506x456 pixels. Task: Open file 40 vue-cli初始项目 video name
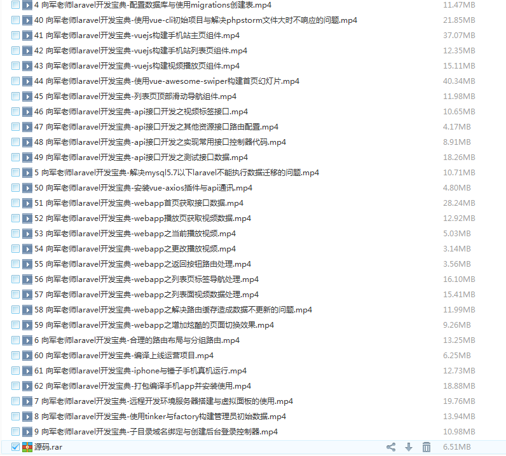(196, 20)
